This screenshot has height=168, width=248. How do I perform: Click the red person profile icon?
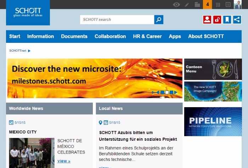pyautogui.click(x=207, y=19)
